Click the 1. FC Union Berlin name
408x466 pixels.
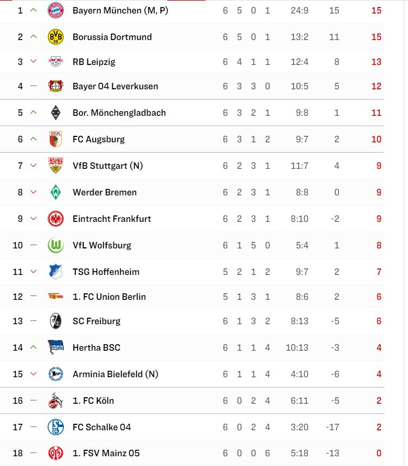point(109,297)
